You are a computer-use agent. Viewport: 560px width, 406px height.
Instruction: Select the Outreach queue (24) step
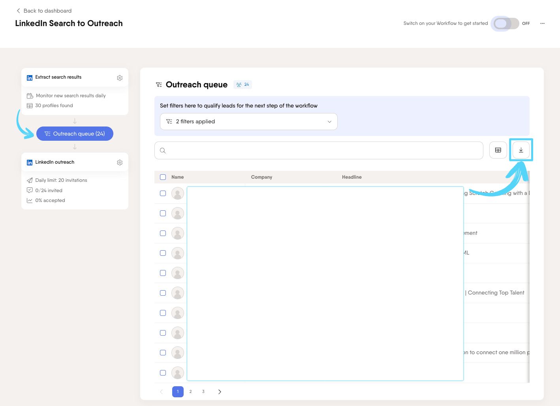(75, 134)
